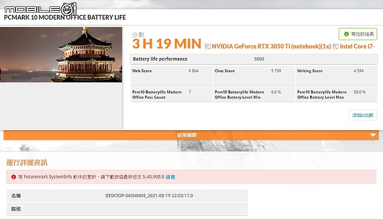Select the 描述 description field label

pyautogui.click(x=16, y=209)
